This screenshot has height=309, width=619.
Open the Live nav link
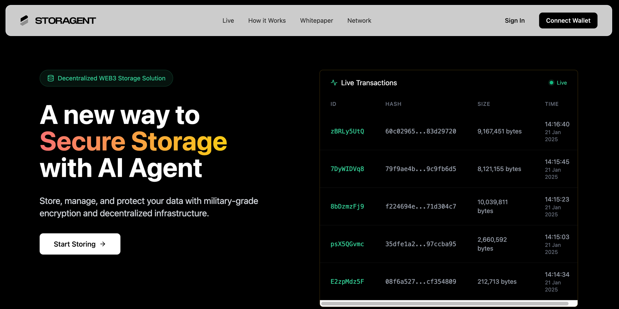(228, 20)
